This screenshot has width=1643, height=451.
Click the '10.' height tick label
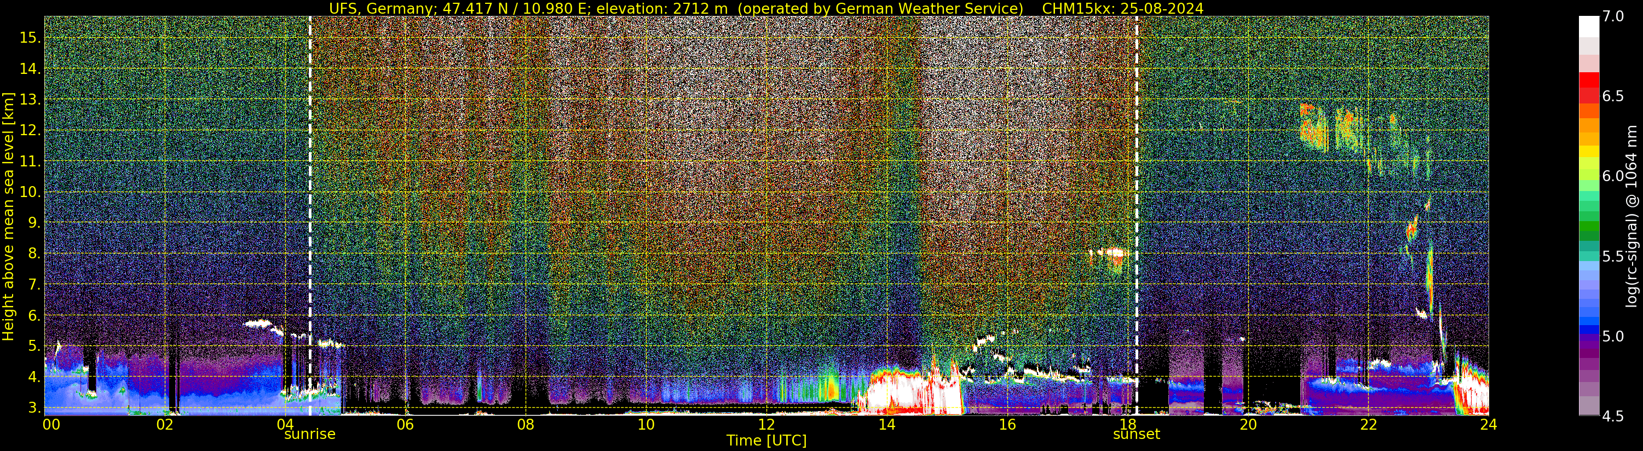tap(30, 192)
